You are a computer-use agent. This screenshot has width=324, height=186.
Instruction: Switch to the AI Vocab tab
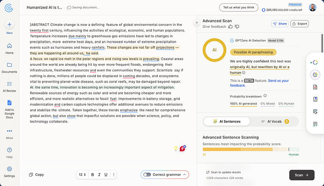[x=274, y=122]
